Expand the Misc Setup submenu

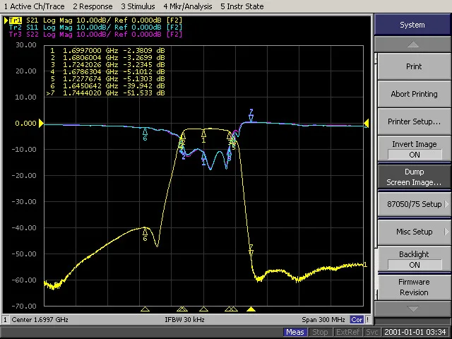(414, 232)
